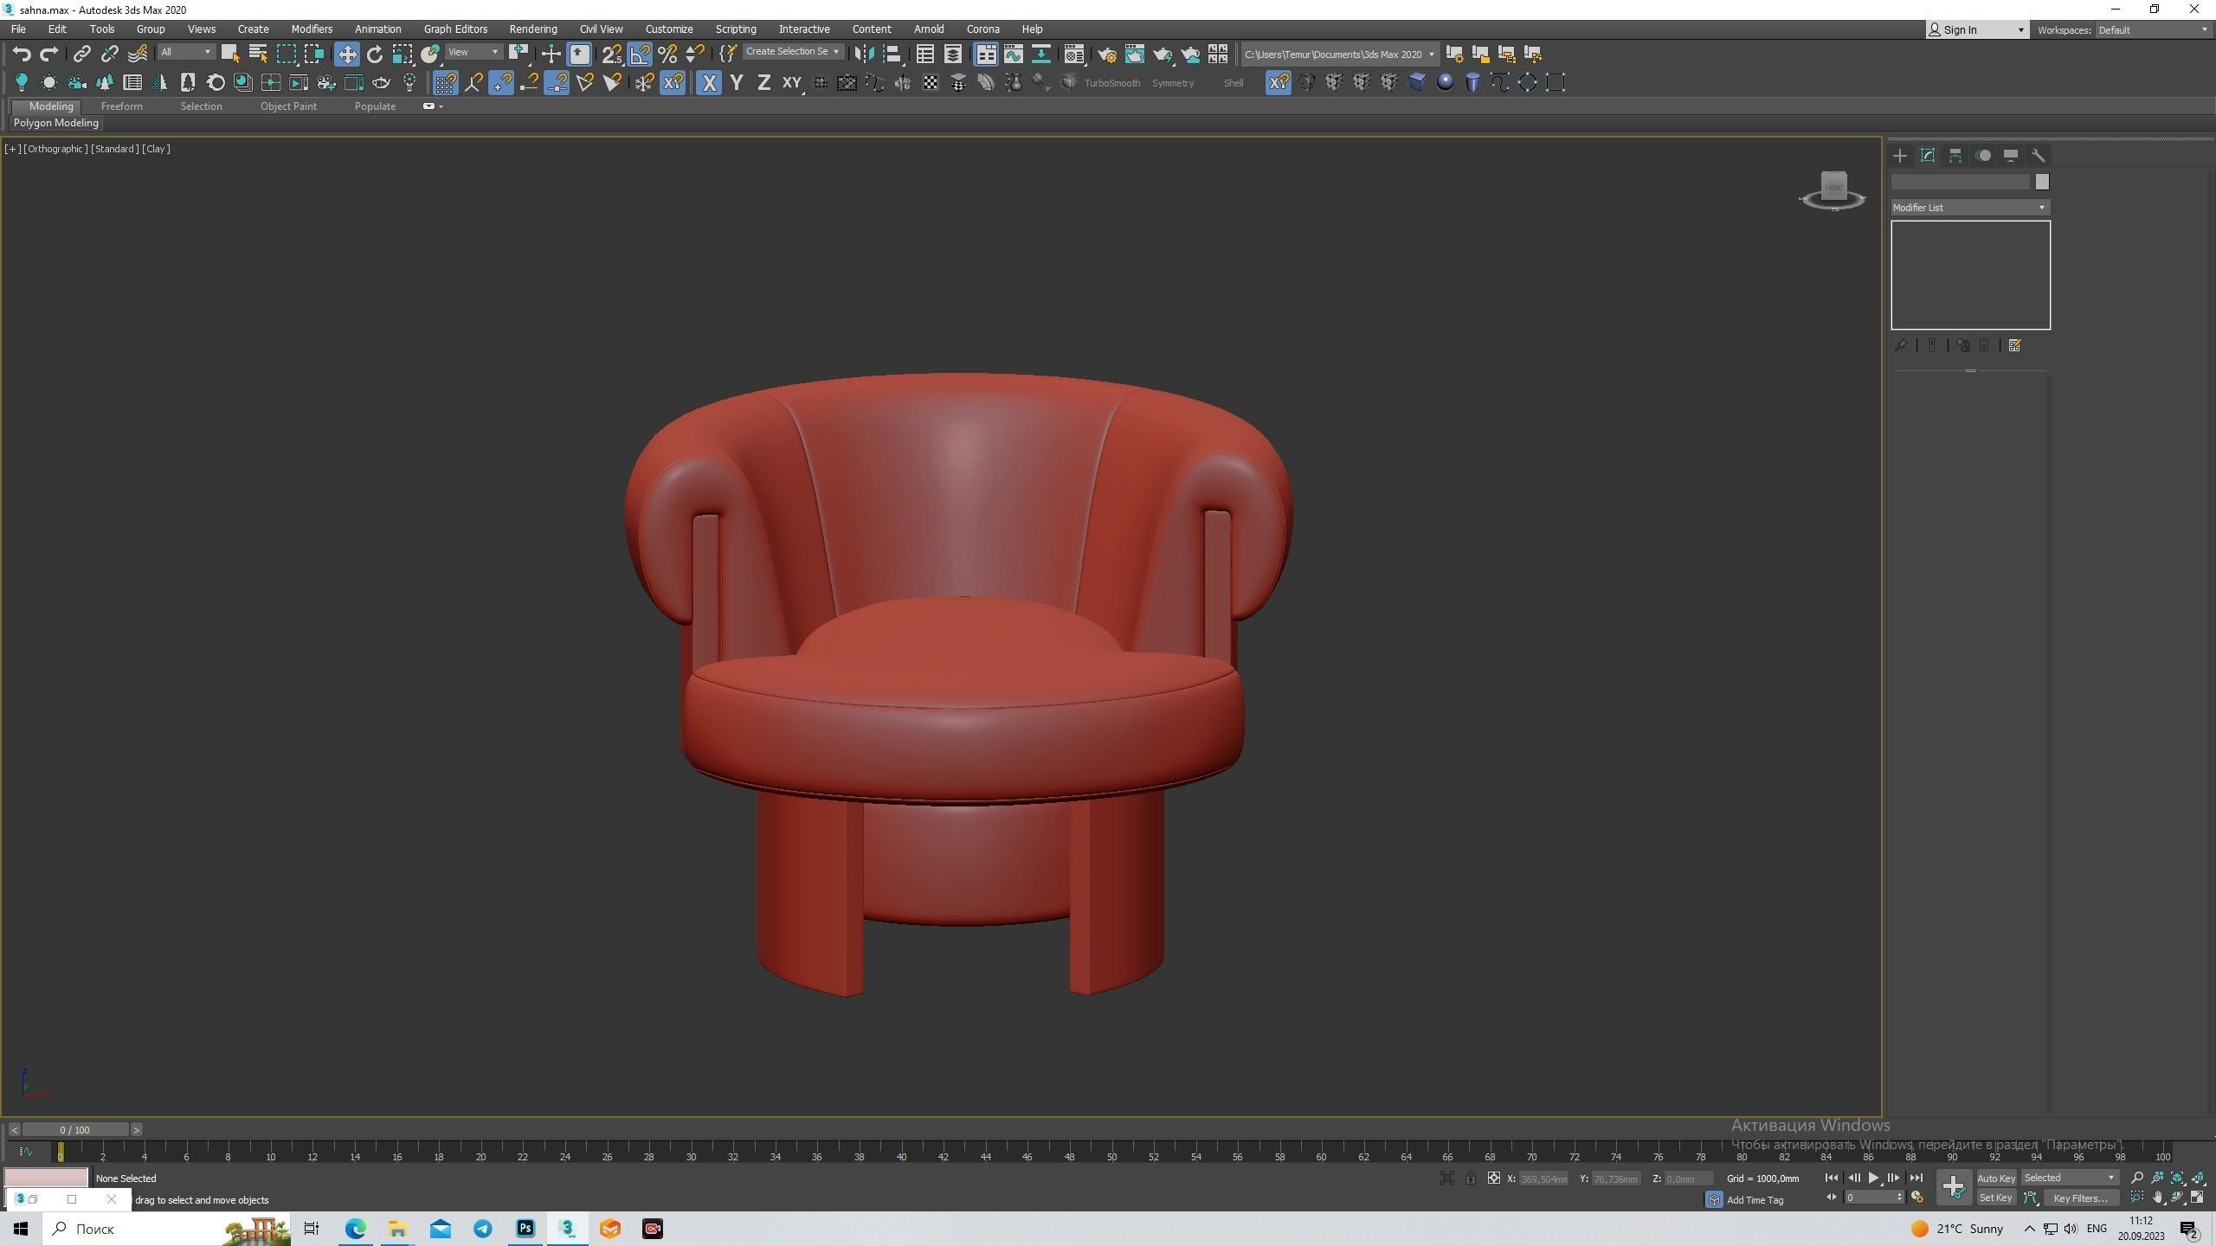Toggle the Auto Key animation mode
Image resolution: width=2216 pixels, height=1246 pixels.
(x=1995, y=1179)
